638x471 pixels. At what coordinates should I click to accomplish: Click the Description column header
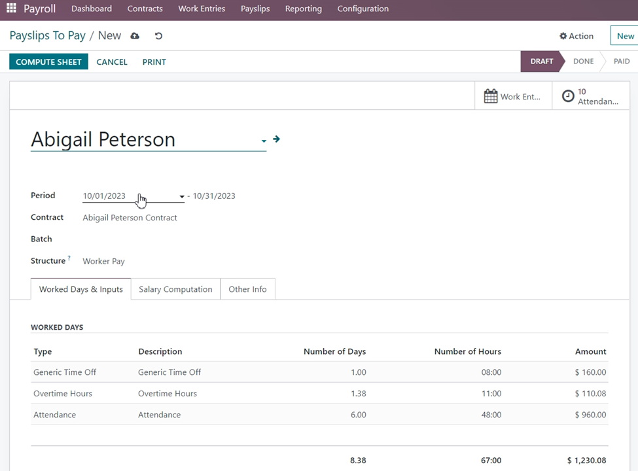tap(160, 351)
